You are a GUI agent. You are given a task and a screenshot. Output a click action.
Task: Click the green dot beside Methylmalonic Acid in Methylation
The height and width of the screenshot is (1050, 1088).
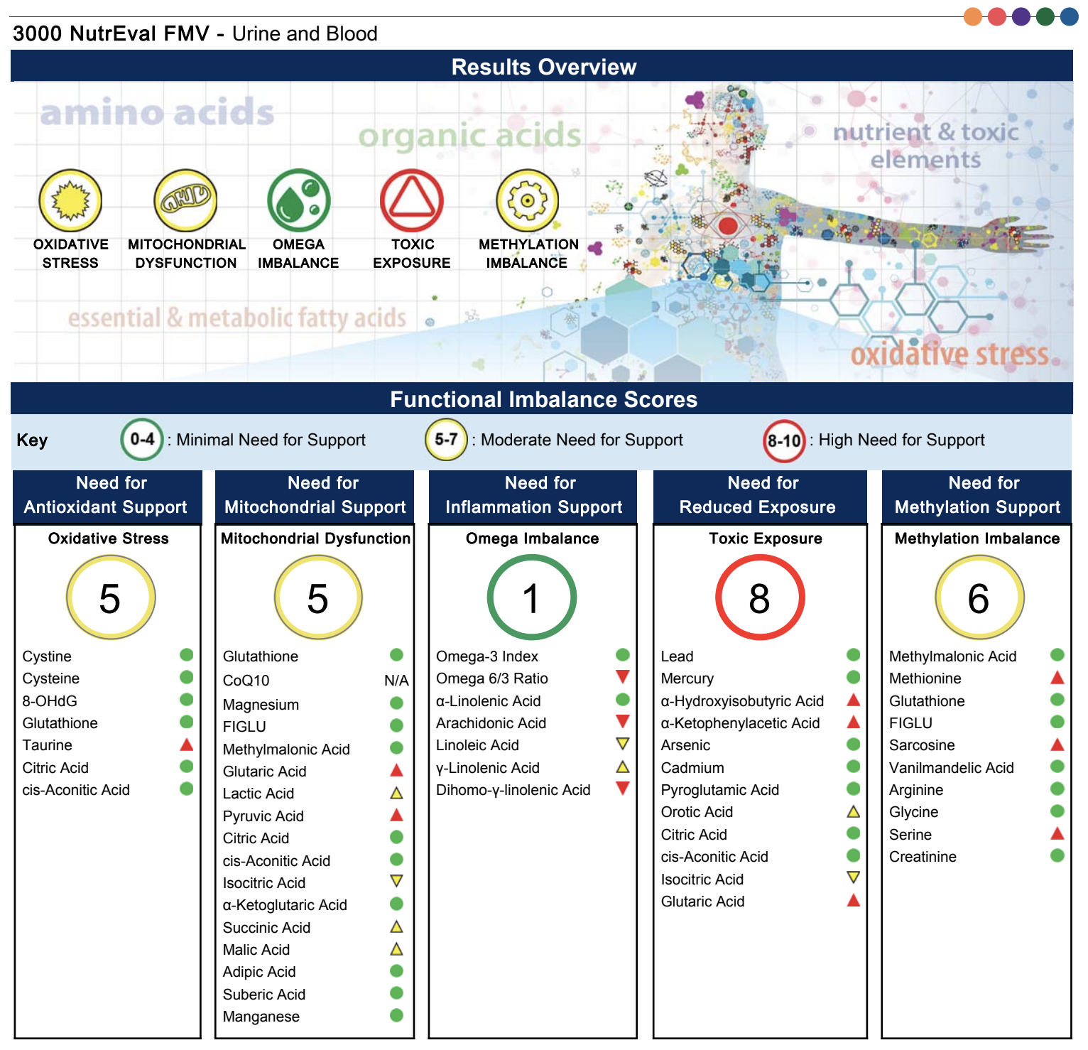(1057, 654)
